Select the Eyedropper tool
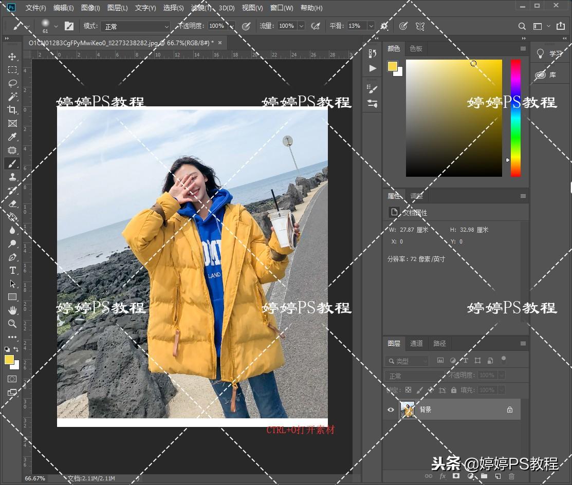 coord(12,137)
